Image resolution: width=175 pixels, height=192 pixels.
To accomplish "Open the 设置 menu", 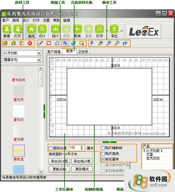I will coord(46,20).
